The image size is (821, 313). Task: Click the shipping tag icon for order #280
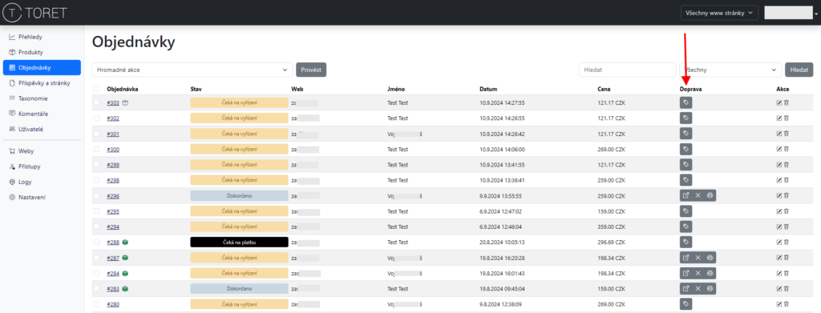click(x=686, y=304)
